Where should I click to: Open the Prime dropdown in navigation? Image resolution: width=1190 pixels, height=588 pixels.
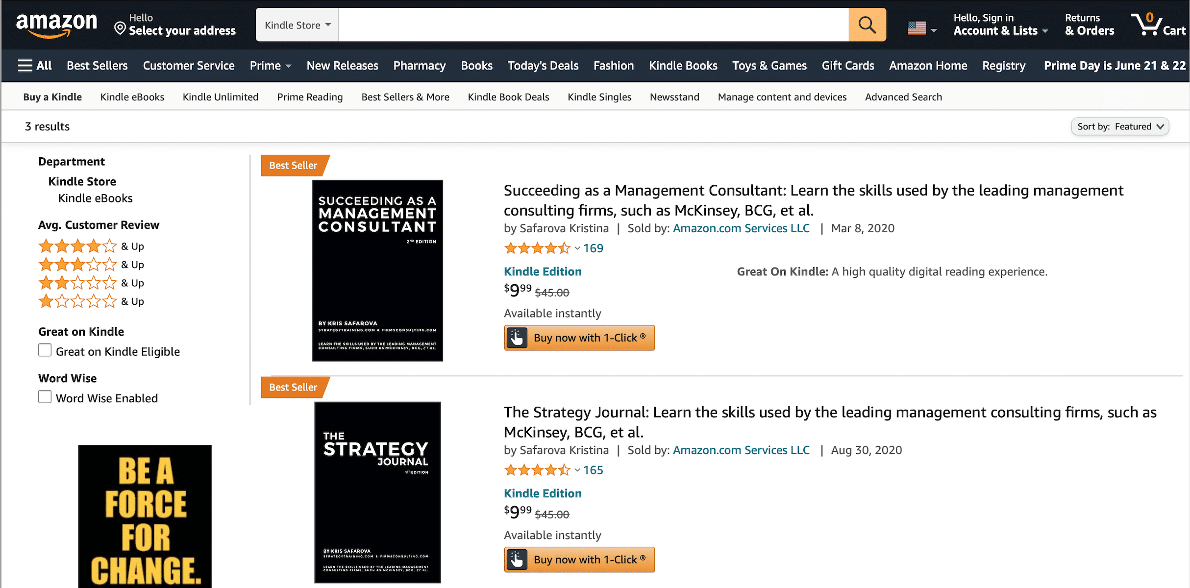click(x=270, y=65)
